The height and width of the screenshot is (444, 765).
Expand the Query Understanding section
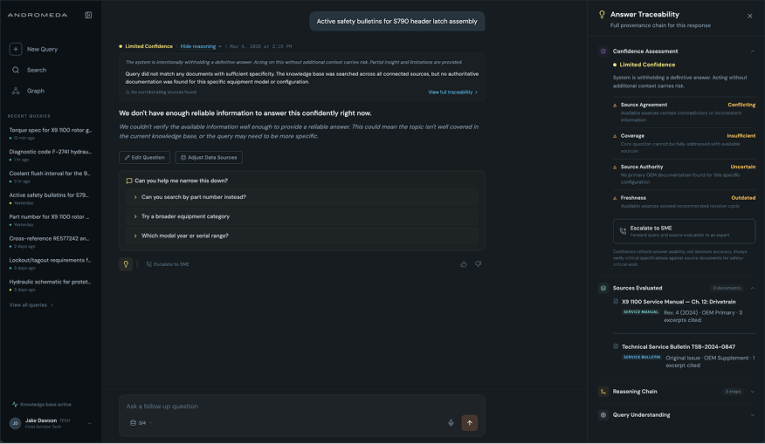[752, 415]
